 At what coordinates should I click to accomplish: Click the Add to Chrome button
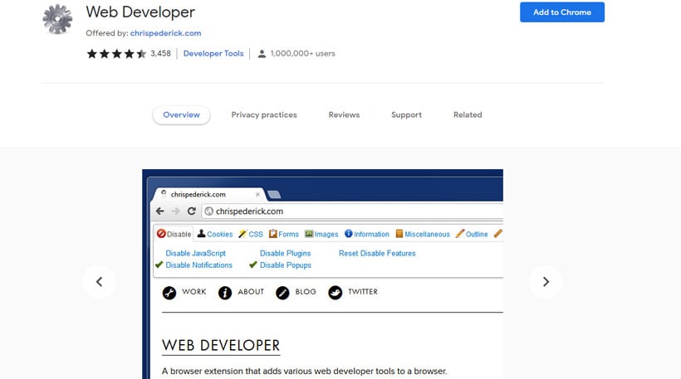point(562,12)
